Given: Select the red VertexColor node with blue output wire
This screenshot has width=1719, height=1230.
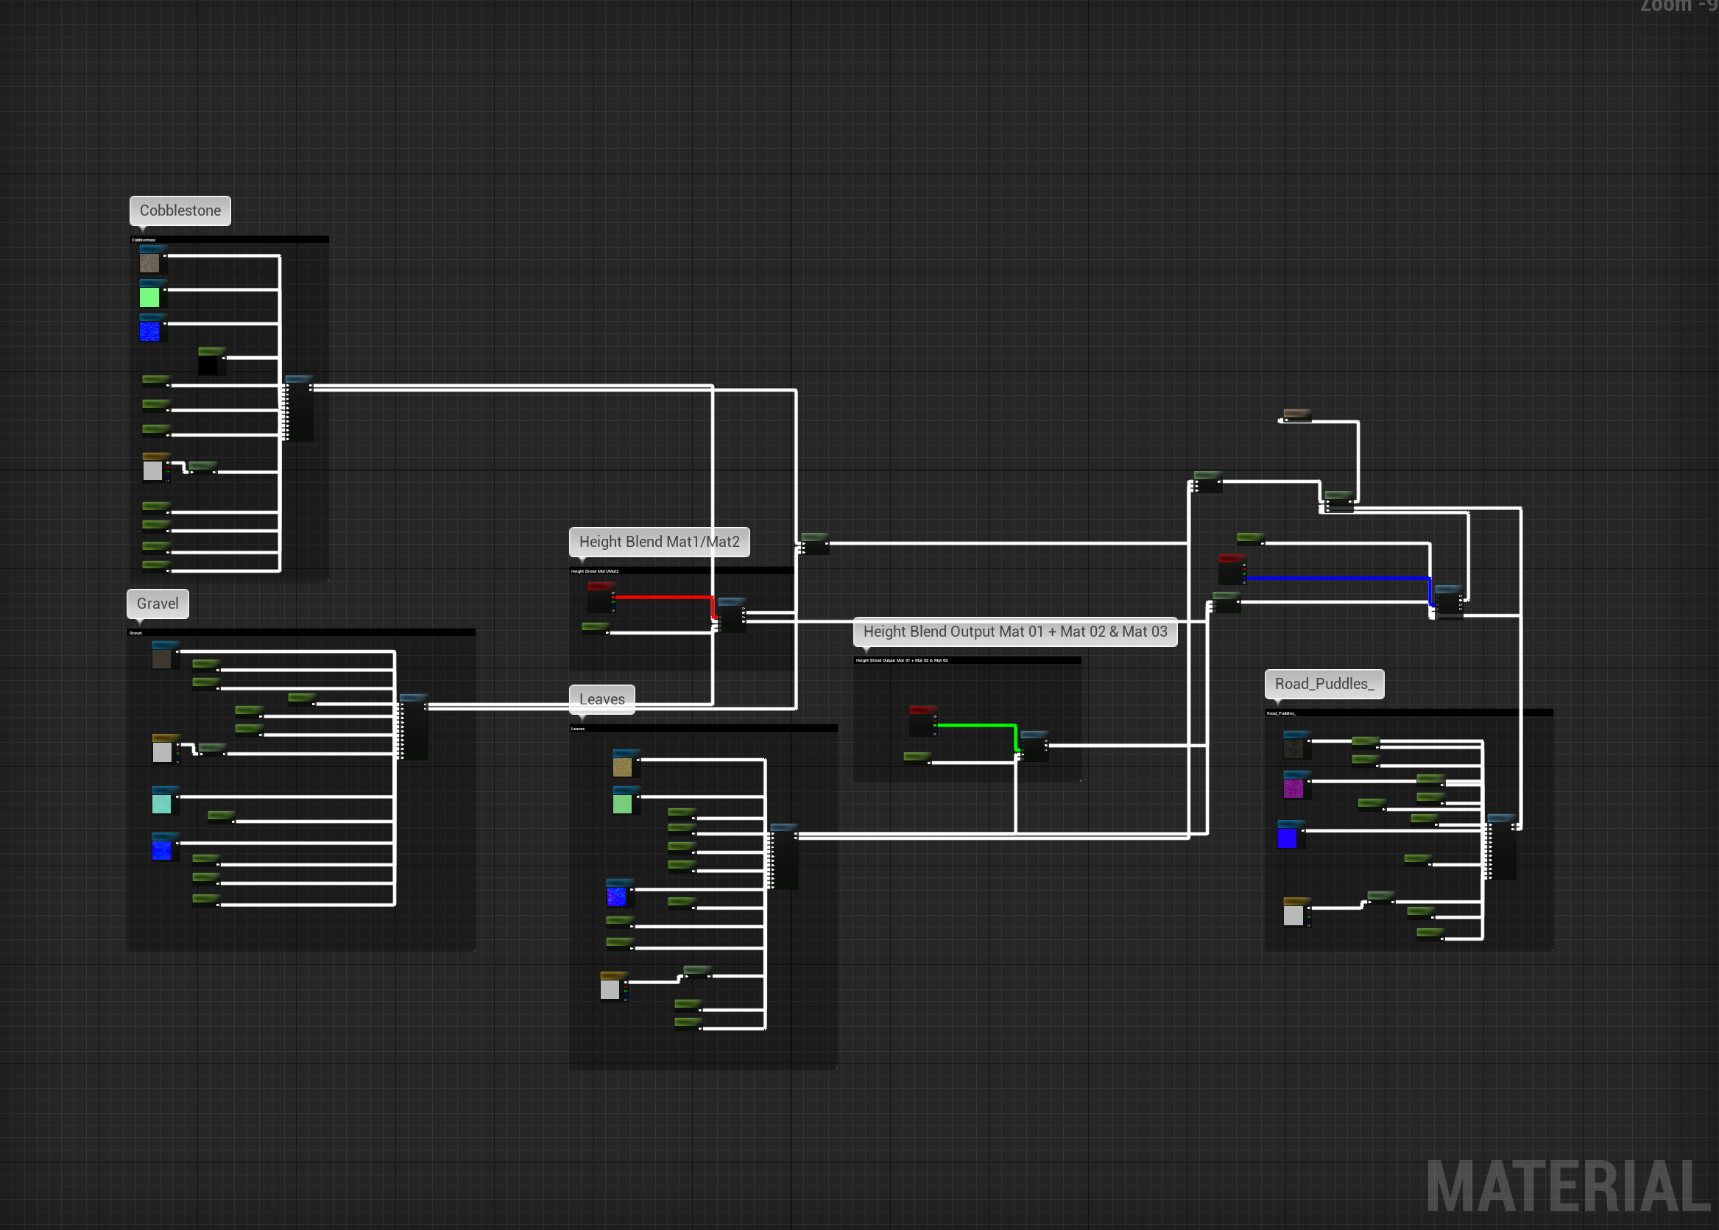Looking at the screenshot, I should pos(1233,568).
